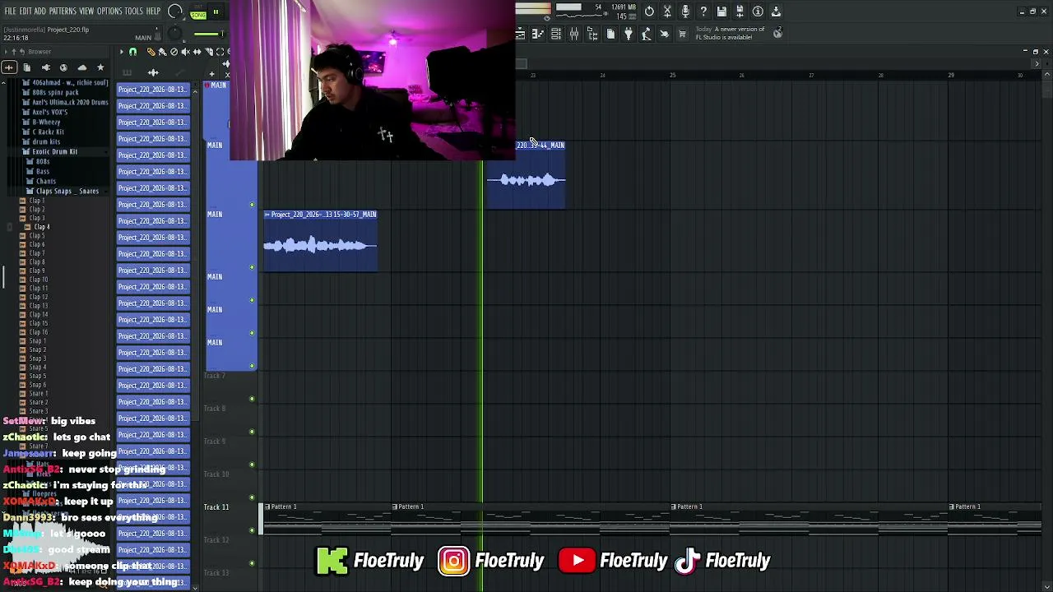Image resolution: width=1053 pixels, height=592 pixels.
Task: Select the slip tool in playlist toolbar
Action: [x=197, y=52]
